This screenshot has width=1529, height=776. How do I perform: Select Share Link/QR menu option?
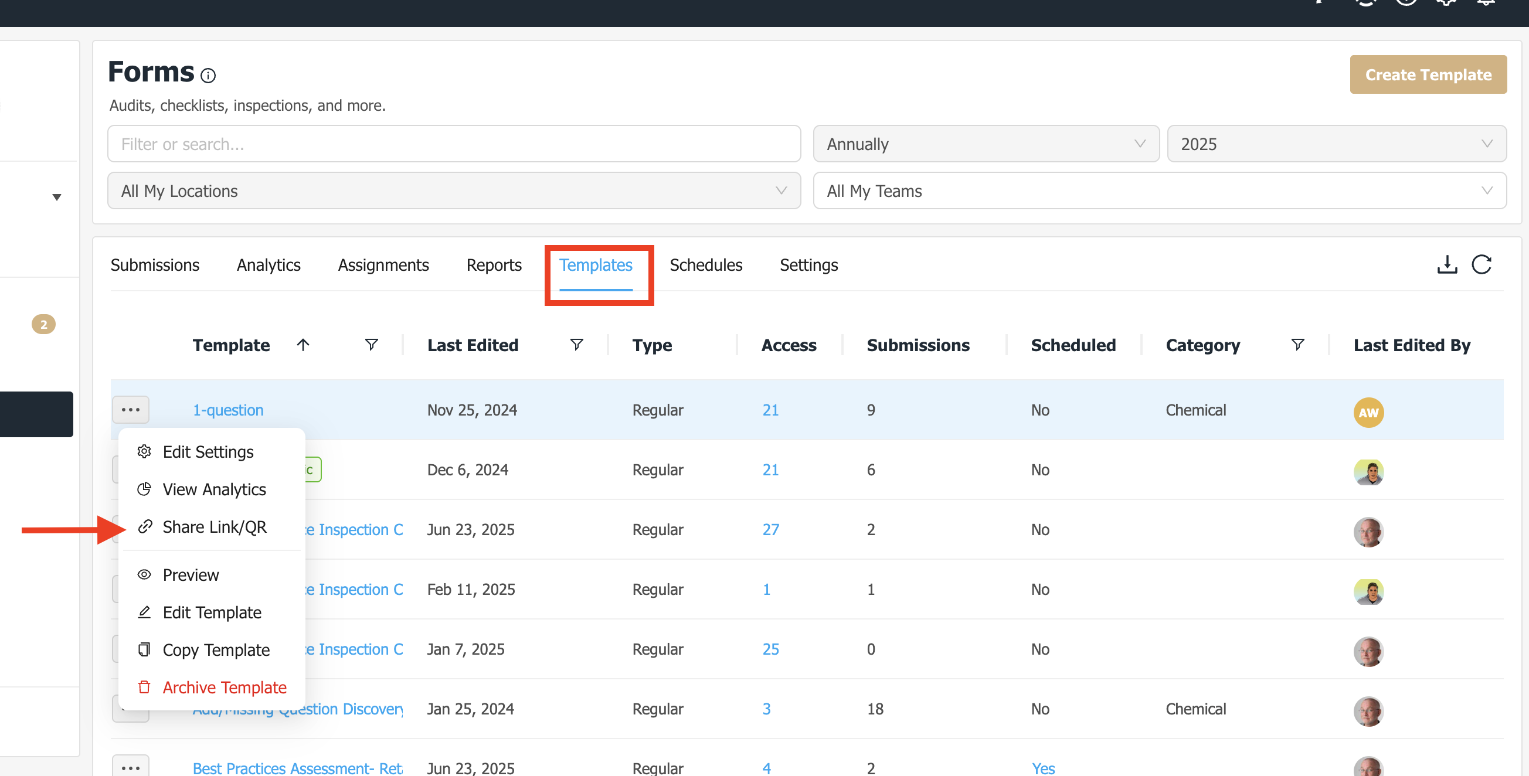point(213,527)
